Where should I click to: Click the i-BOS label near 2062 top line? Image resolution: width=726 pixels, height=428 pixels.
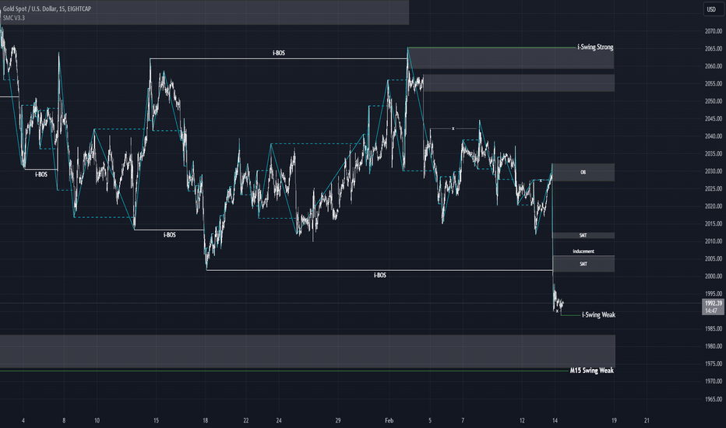click(x=279, y=53)
